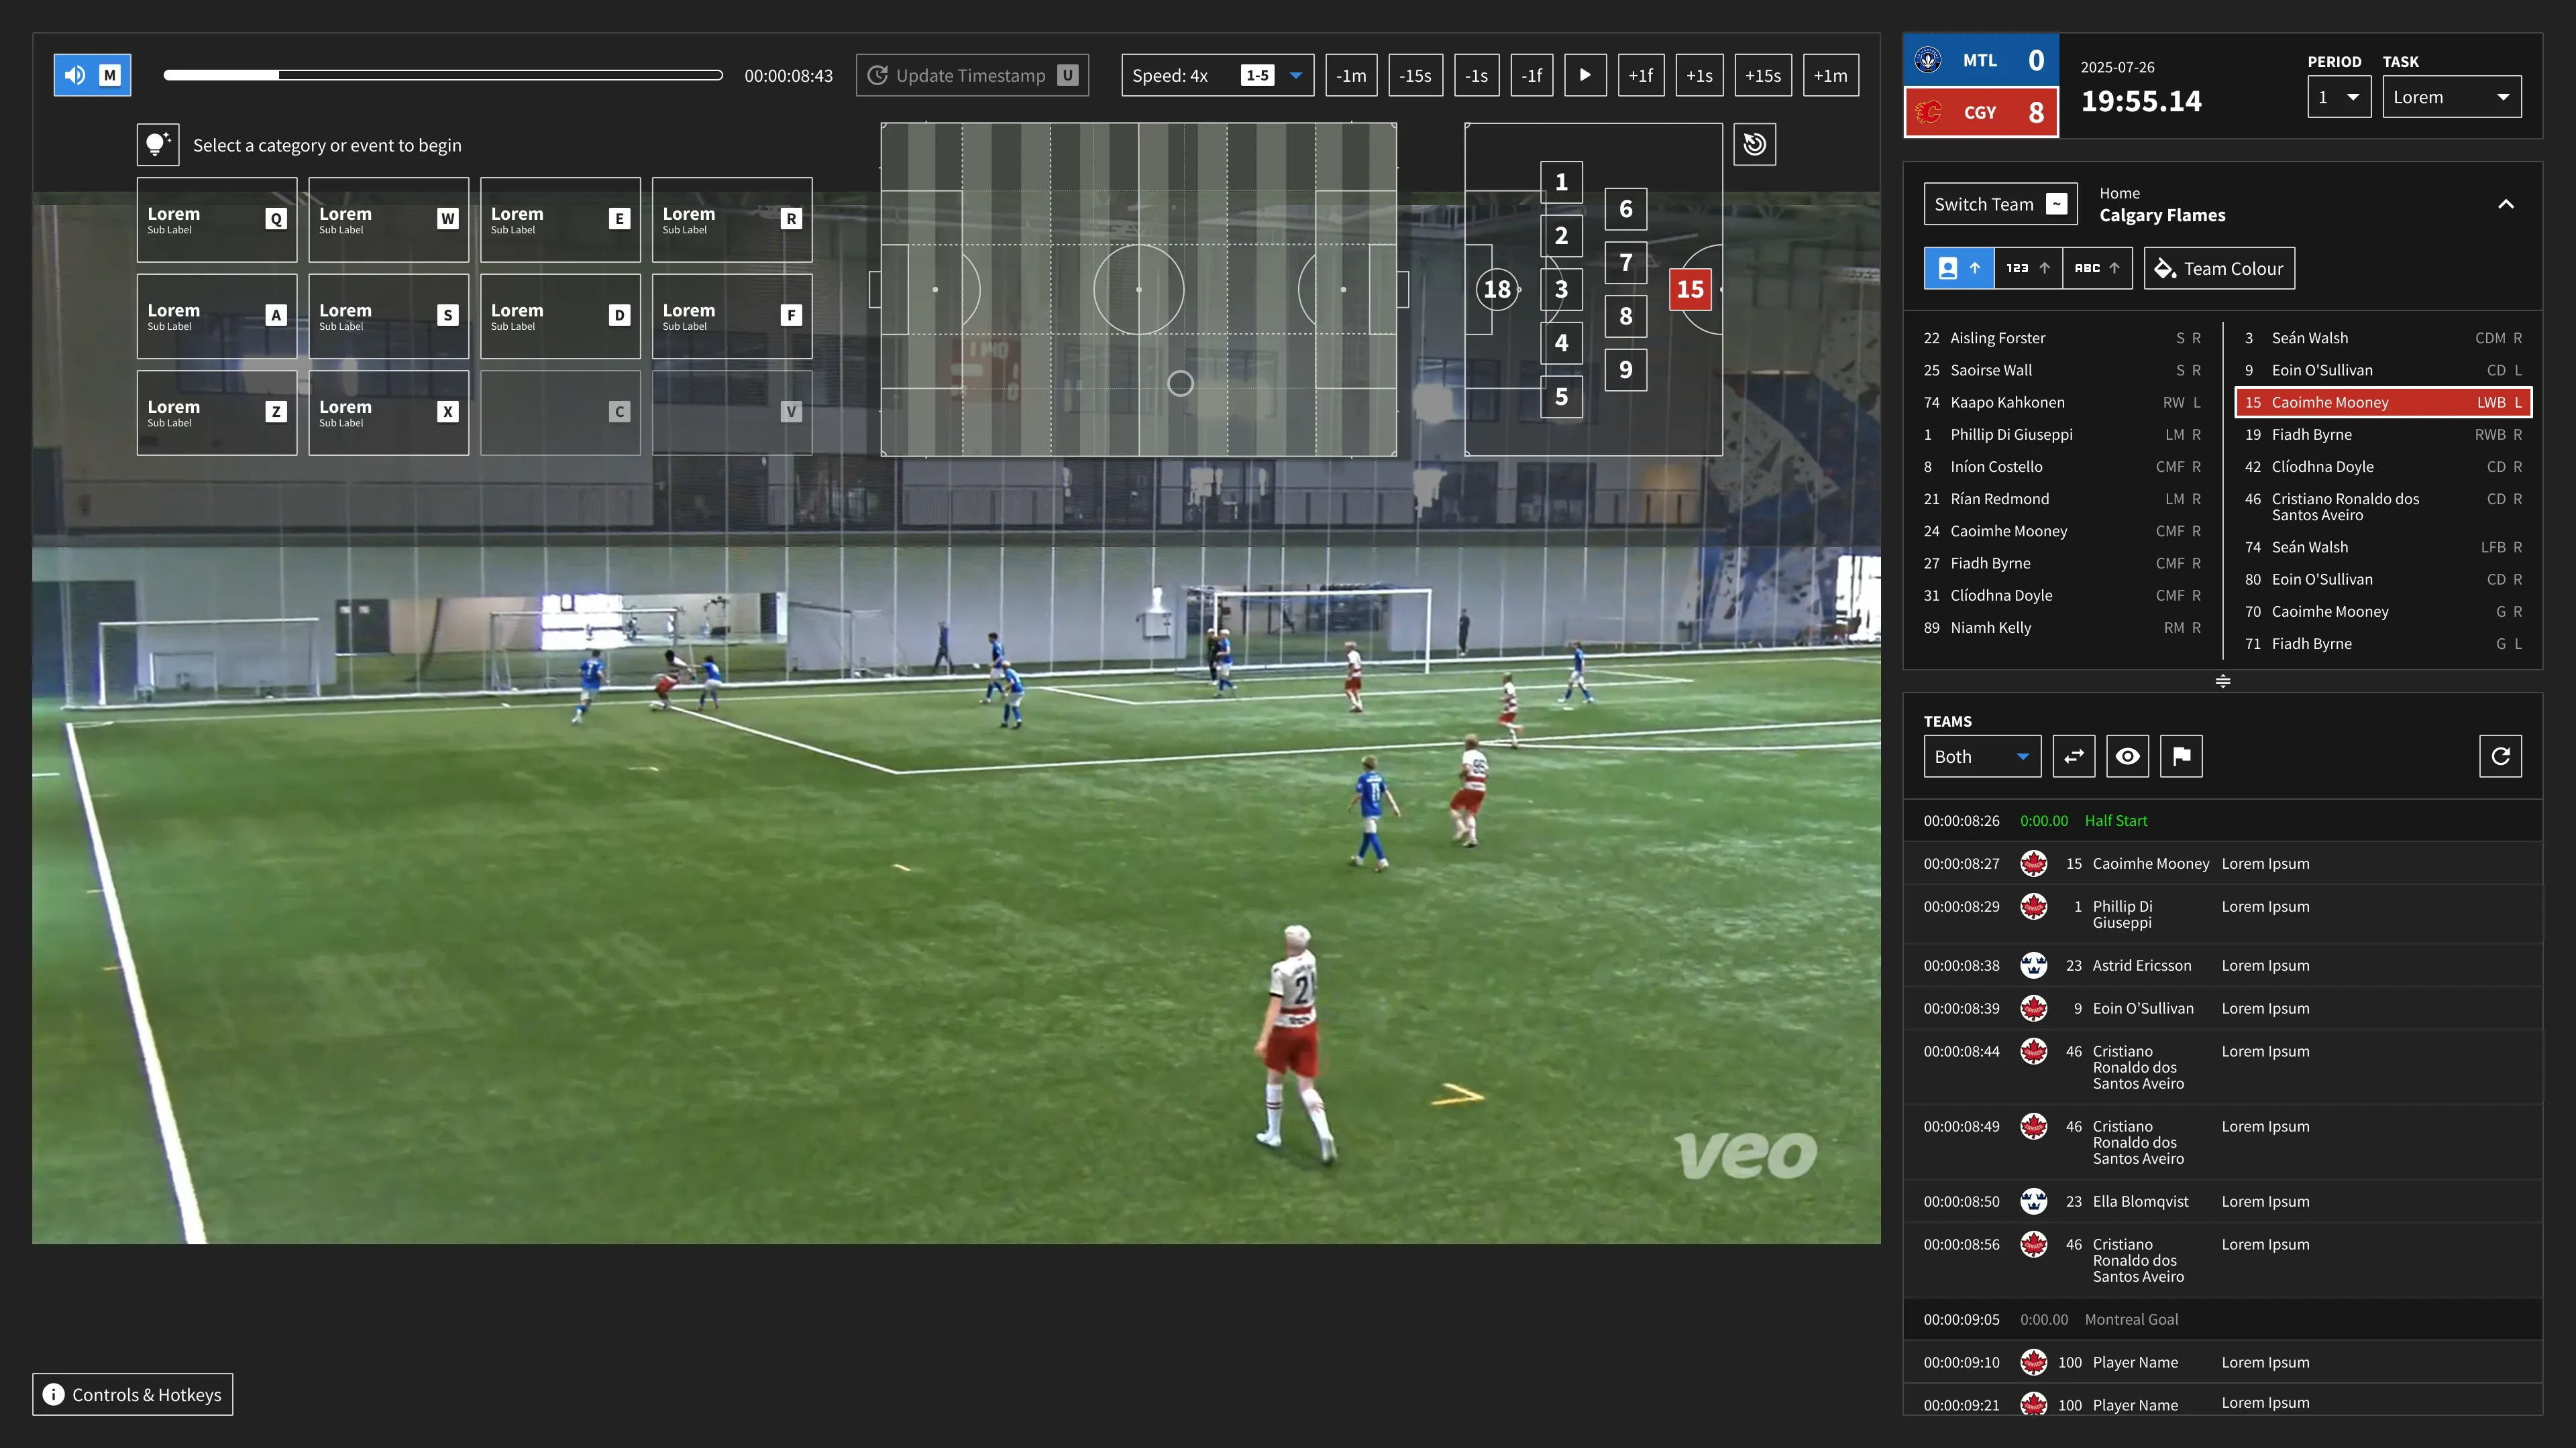
Task: Open the Period dropdown
Action: 2339,97
